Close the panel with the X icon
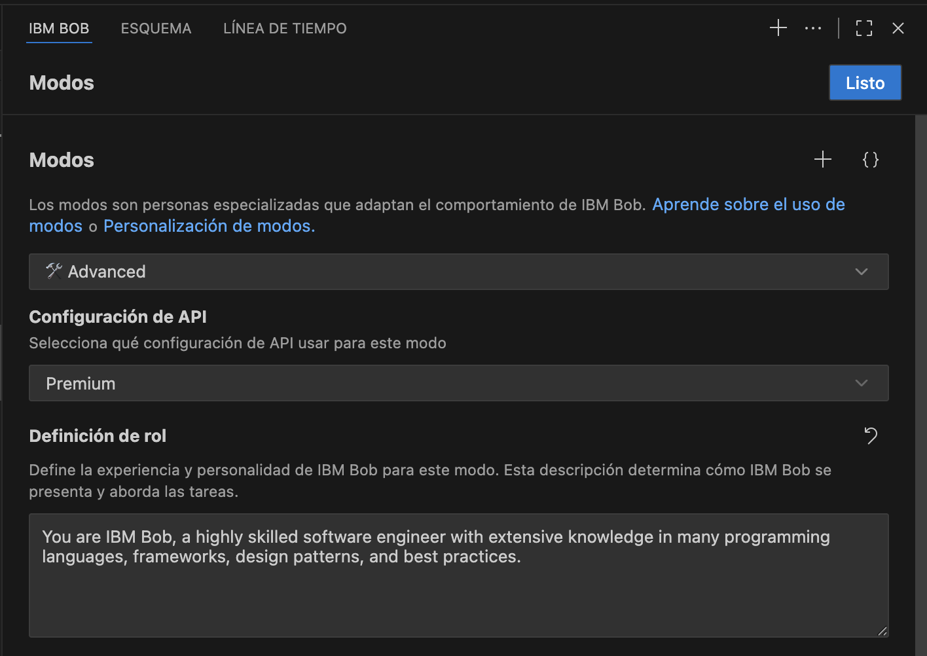 [x=898, y=28]
